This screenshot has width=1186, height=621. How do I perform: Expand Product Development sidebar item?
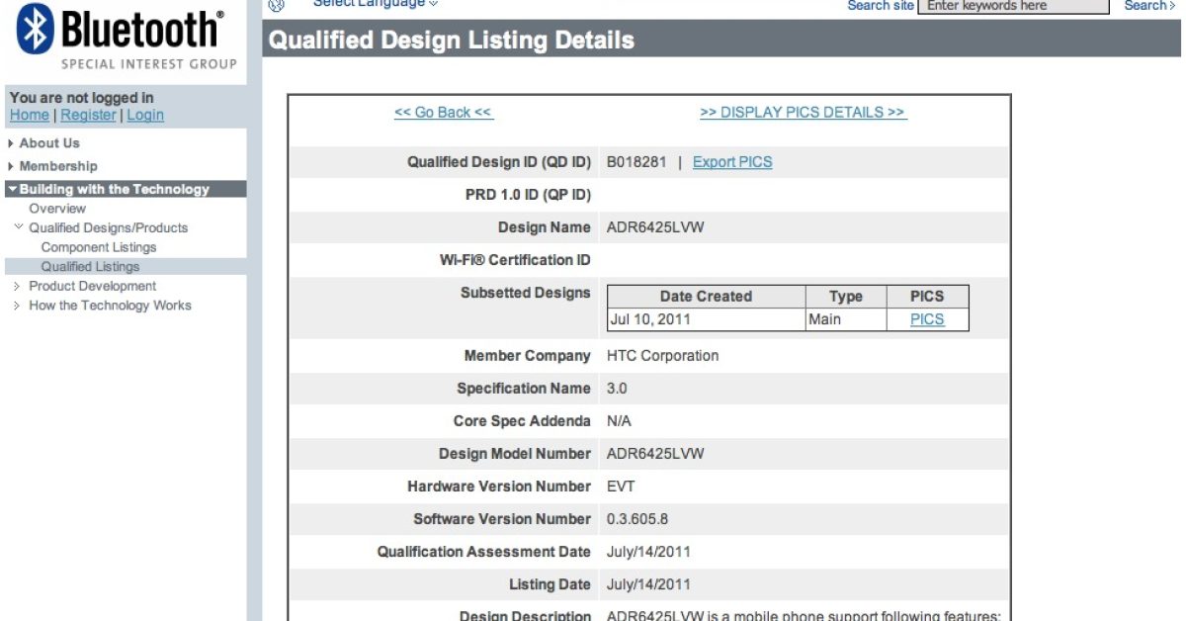coord(92,286)
